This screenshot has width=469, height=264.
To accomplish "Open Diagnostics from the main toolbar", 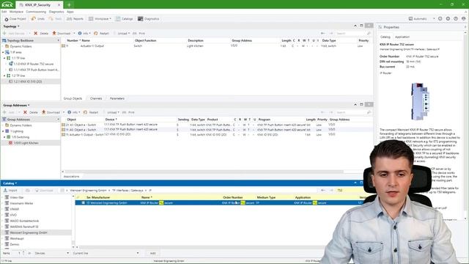I will click(x=148, y=19).
